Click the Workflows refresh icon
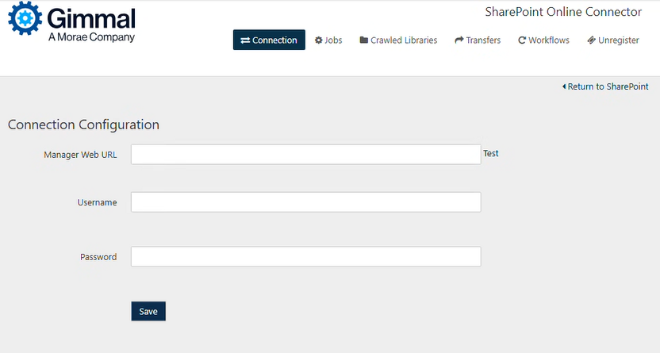This screenshot has height=353, width=660. pos(522,40)
